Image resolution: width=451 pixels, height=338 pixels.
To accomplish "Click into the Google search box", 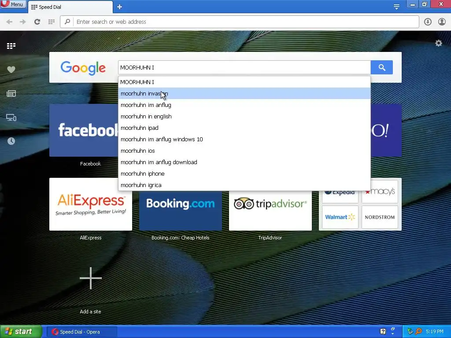I will point(244,67).
